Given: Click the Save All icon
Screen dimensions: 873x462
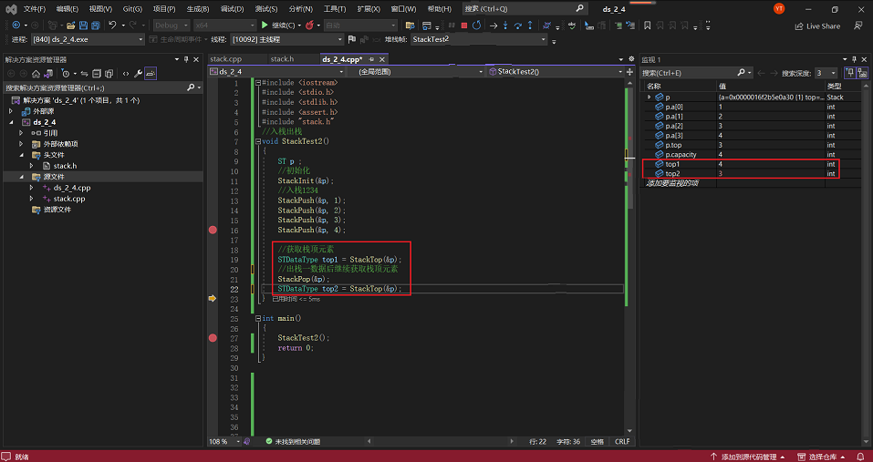Looking at the screenshot, I should tap(96, 26).
